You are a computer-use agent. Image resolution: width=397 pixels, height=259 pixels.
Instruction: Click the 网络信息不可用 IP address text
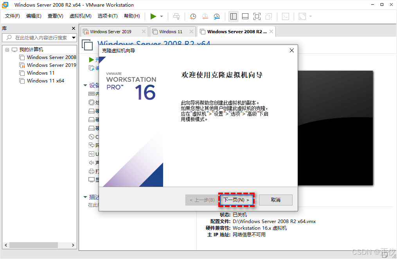pyautogui.click(x=249, y=235)
